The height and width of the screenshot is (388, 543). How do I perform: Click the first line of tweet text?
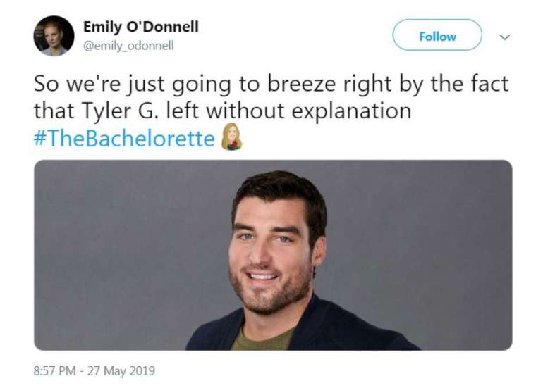click(271, 85)
